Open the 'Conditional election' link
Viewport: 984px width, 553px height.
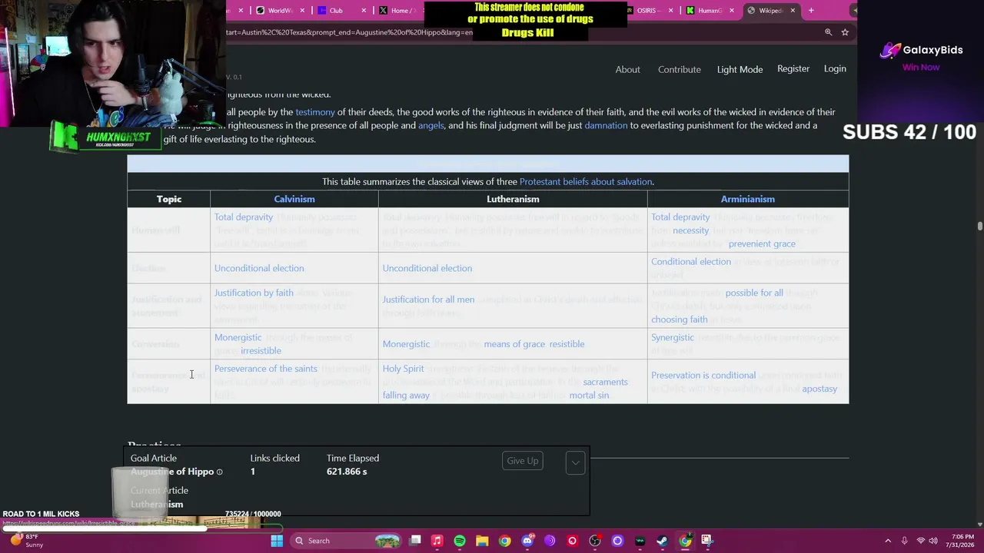coord(691,261)
